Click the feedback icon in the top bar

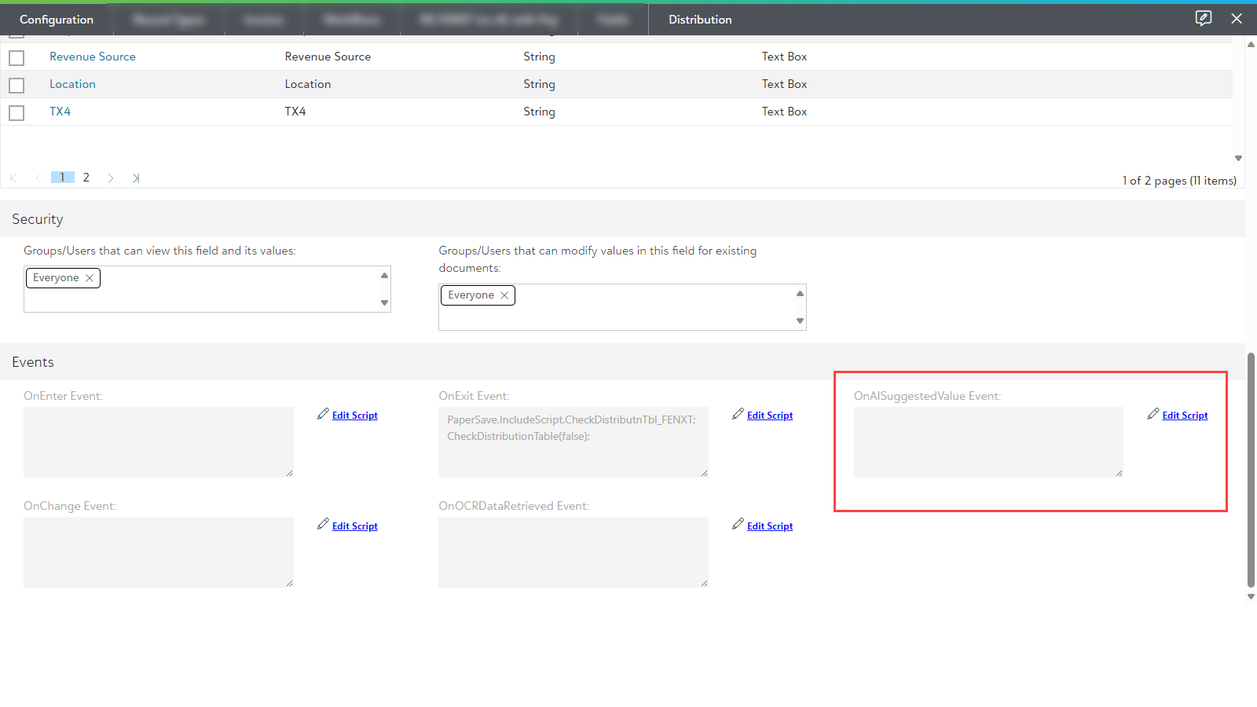pos(1203,18)
